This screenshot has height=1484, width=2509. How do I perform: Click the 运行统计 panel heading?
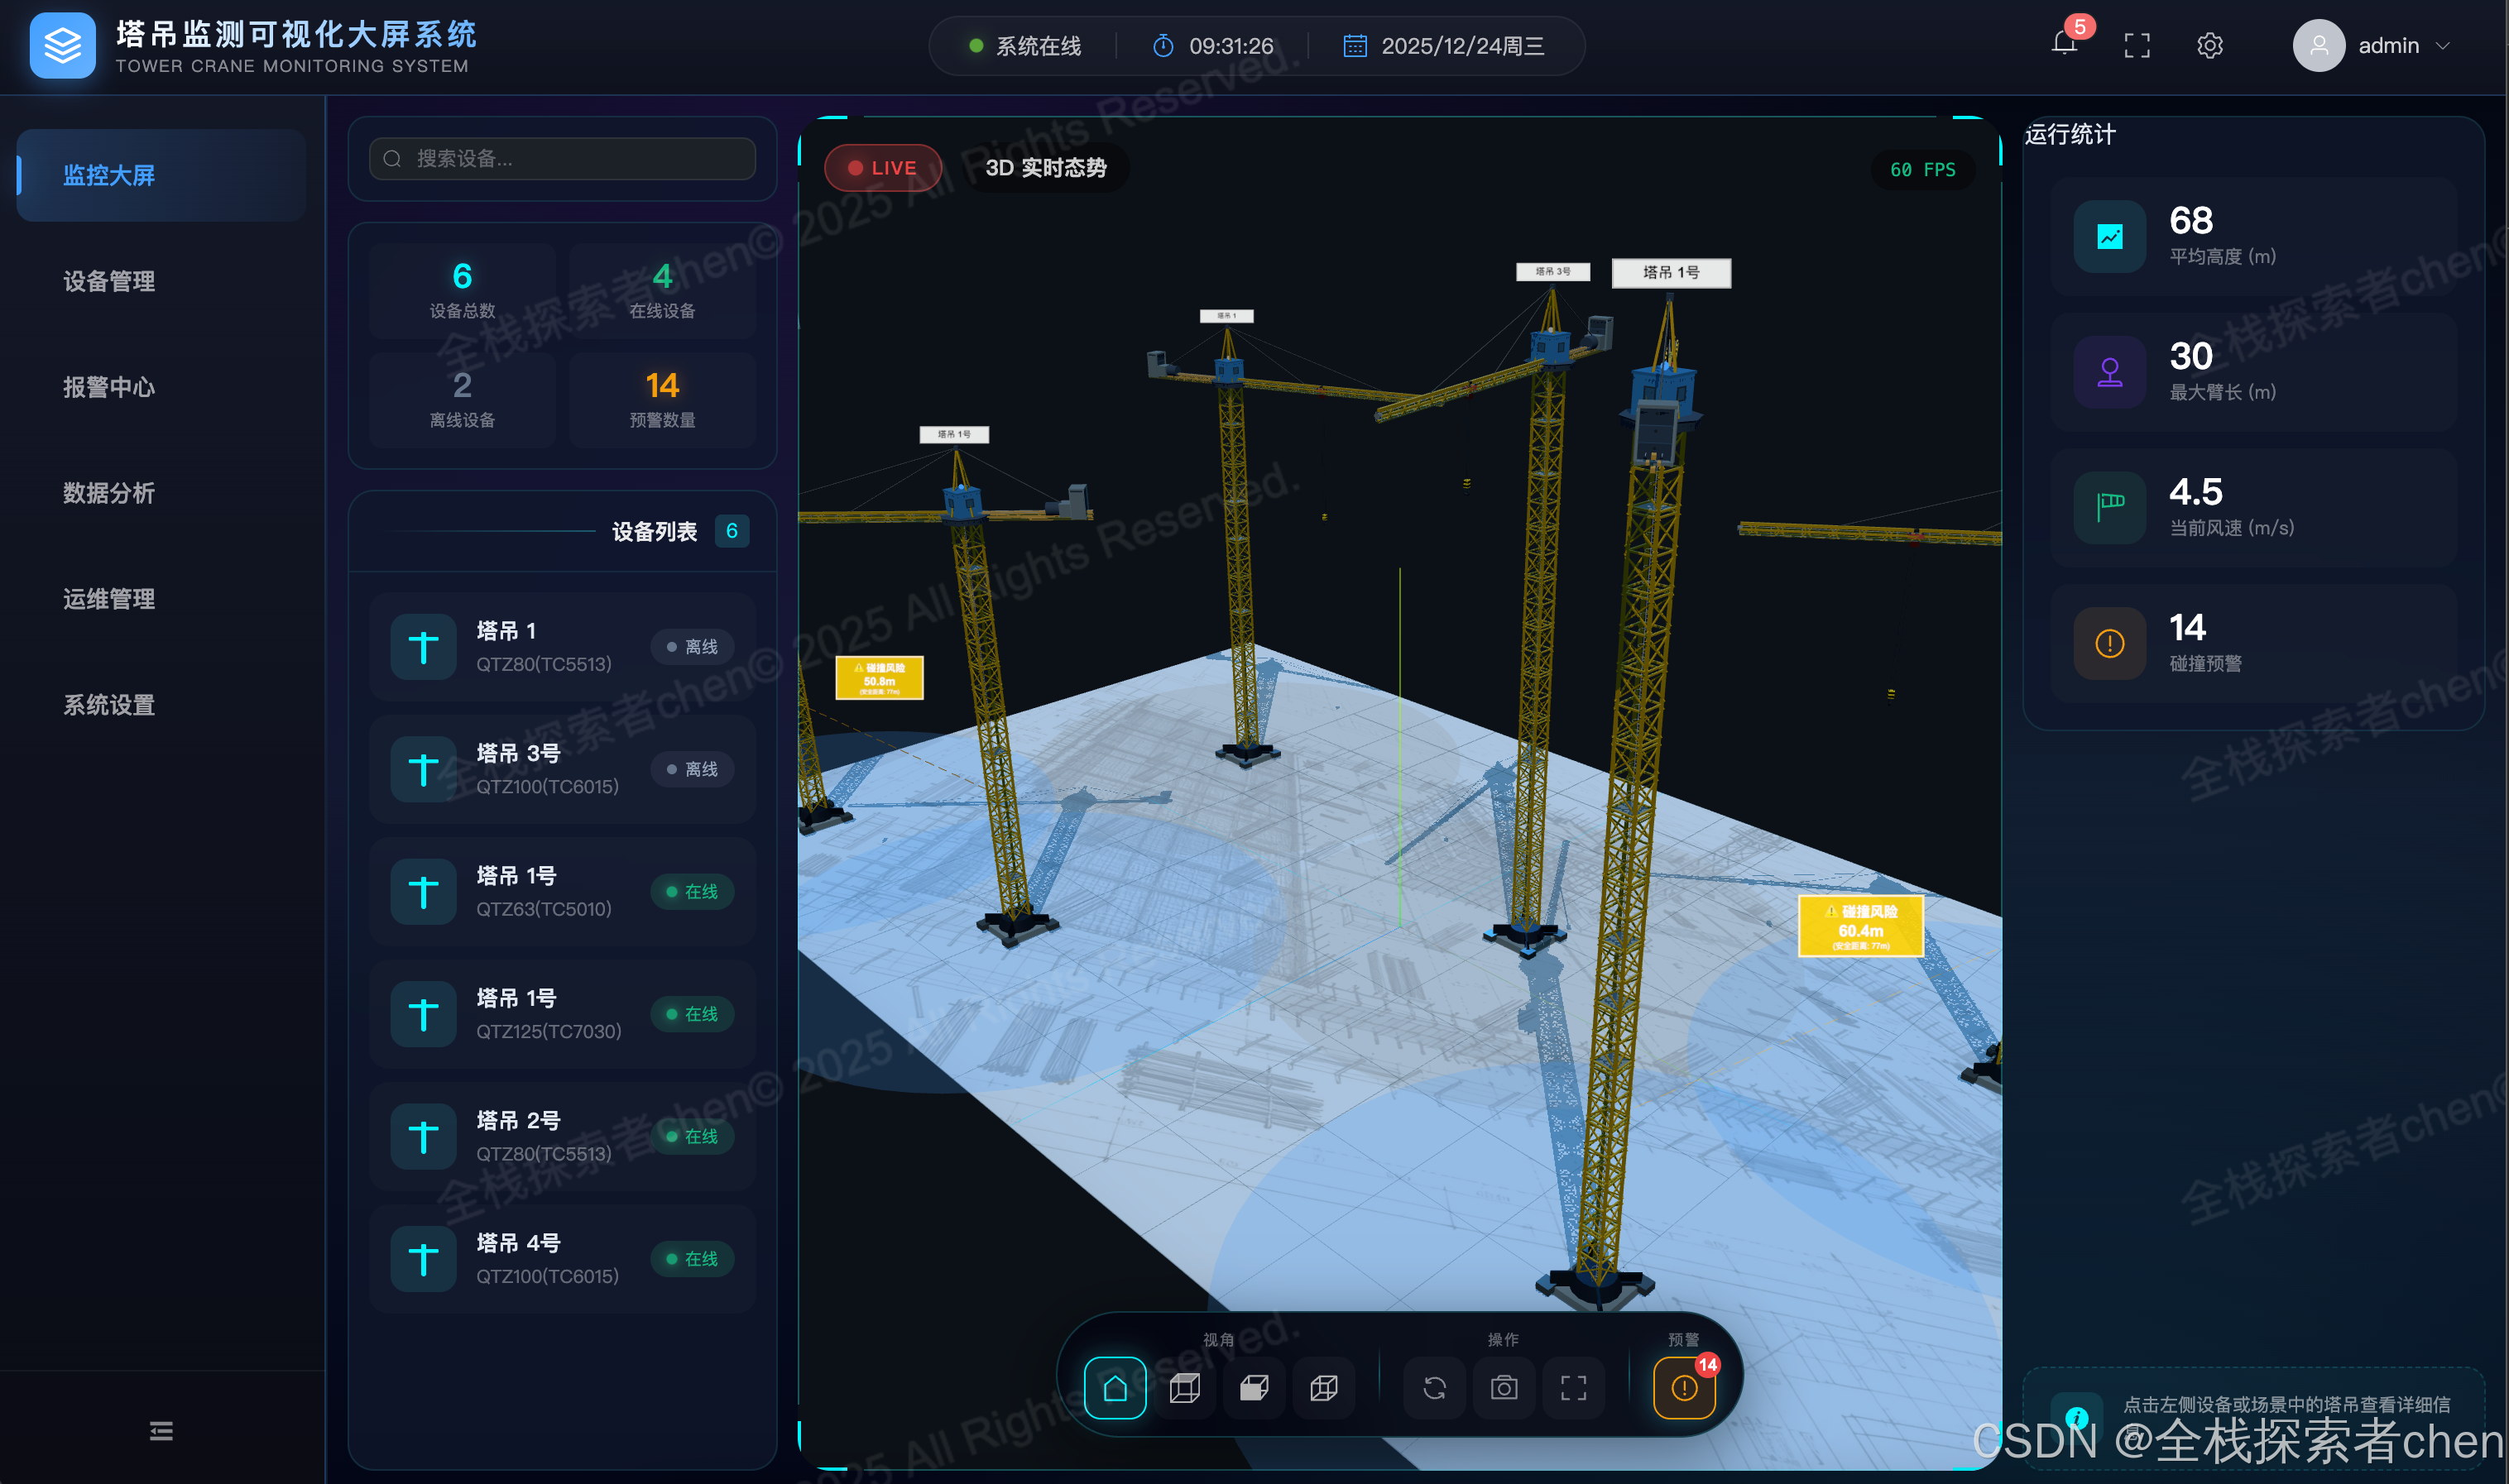point(2070,135)
